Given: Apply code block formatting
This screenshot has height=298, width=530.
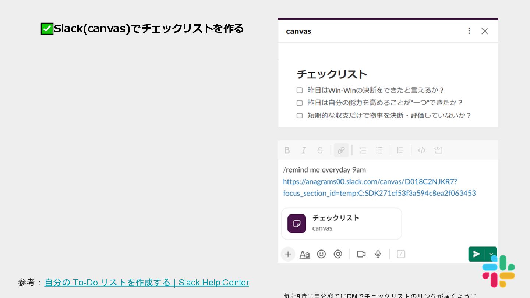Looking at the screenshot, I should click(x=438, y=150).
